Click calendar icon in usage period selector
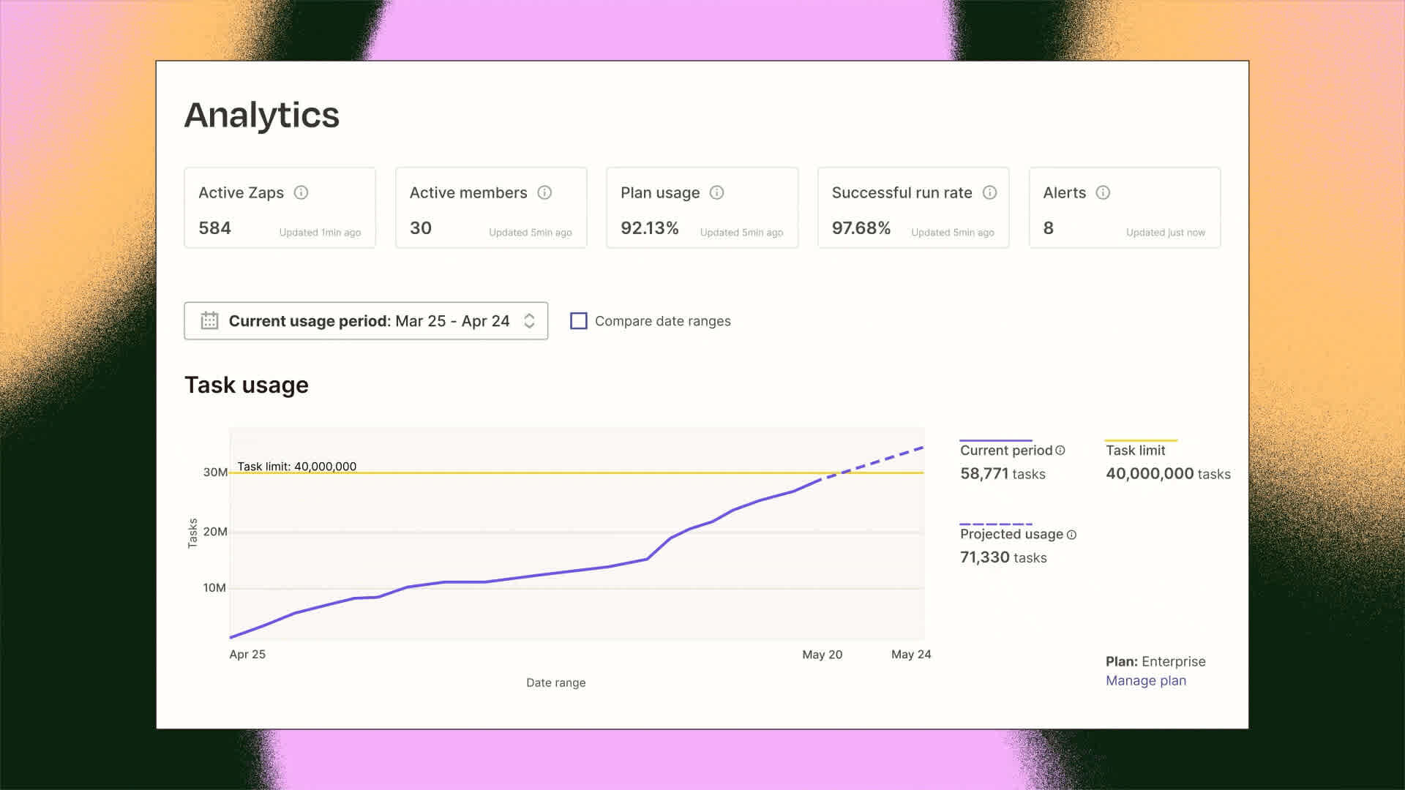Screen dimensions: 1405x790 pos(209,320)
